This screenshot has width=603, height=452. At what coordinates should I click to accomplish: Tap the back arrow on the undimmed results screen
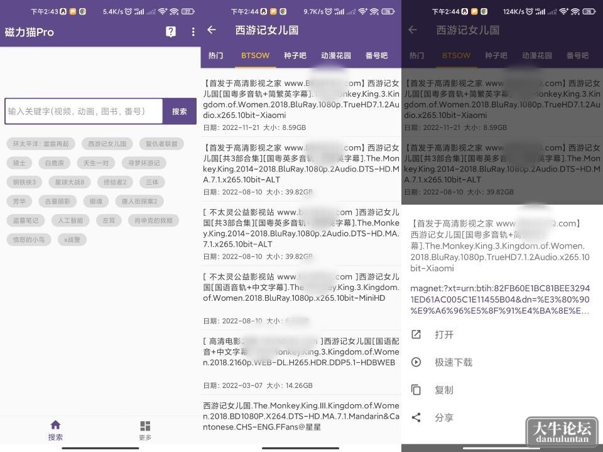coord(212,30)
